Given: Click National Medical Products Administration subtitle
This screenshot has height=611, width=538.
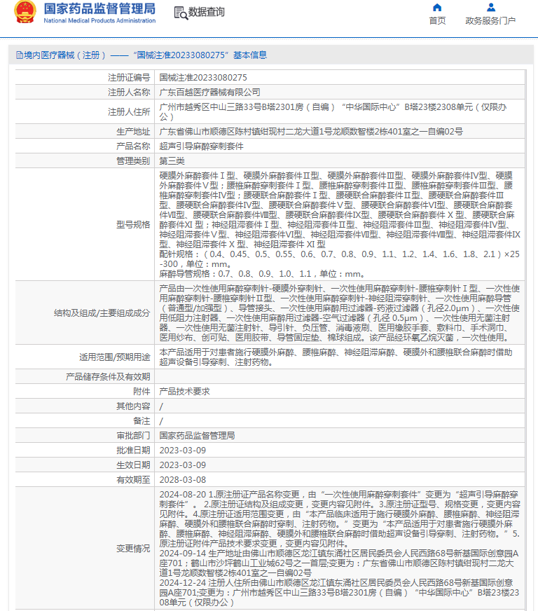Looking at the screenshot, I should pos(99,20).
